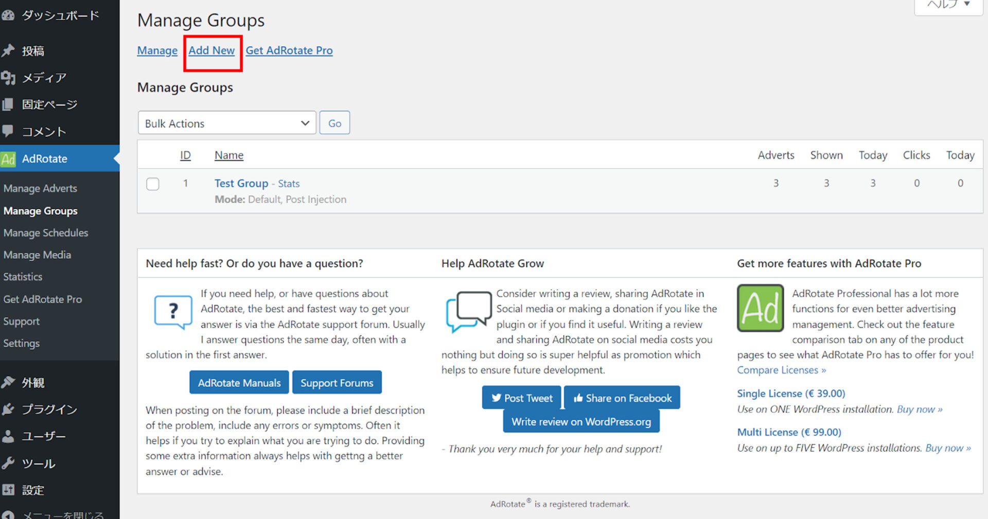Click the Plugins plug icon
988x519 pixels.
8,409
